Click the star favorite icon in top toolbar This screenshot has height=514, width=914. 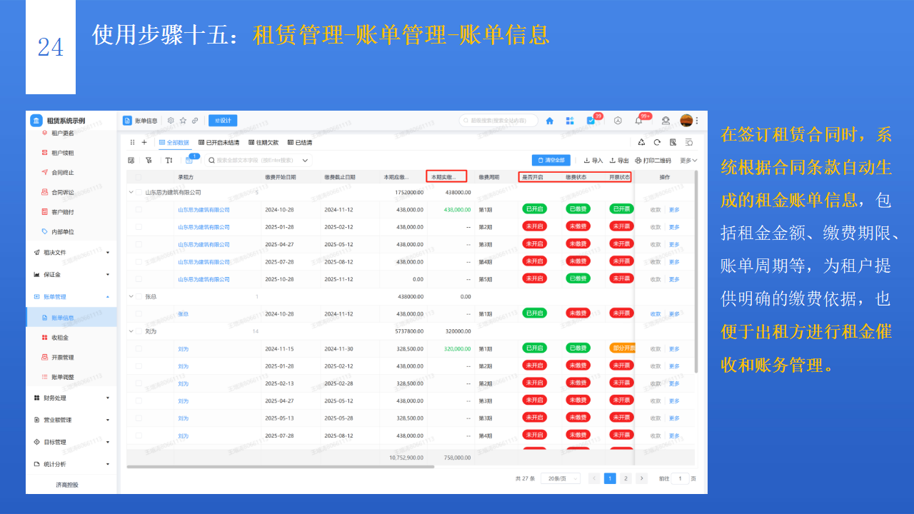pyautogui.click(x=183, y=121)
